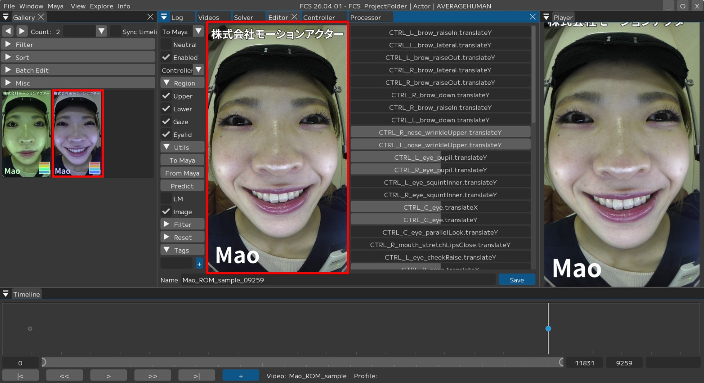
Task: Adjust CTRL_C_eye.translateX slider
Action: [x=440, y=207]
